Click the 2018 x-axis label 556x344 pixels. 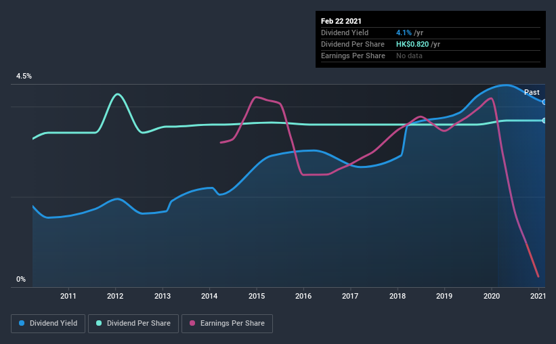click(x=398, y=296)
